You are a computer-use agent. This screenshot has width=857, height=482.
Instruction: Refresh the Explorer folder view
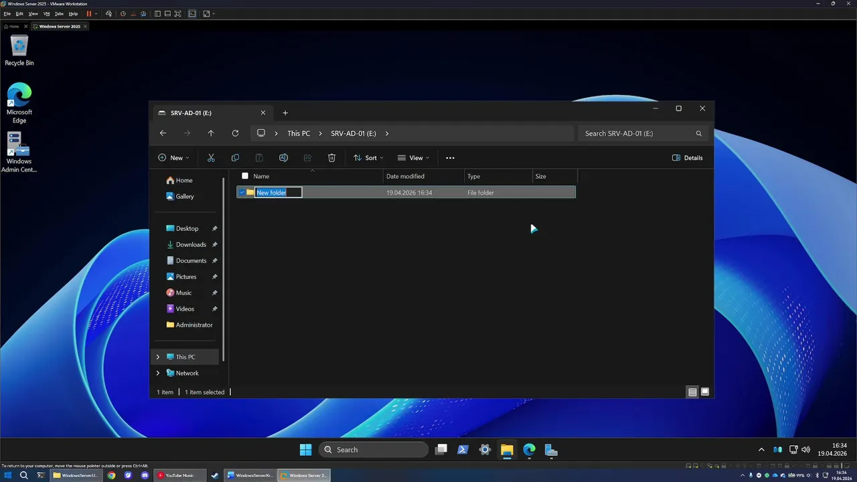click(x=235, y=133)
